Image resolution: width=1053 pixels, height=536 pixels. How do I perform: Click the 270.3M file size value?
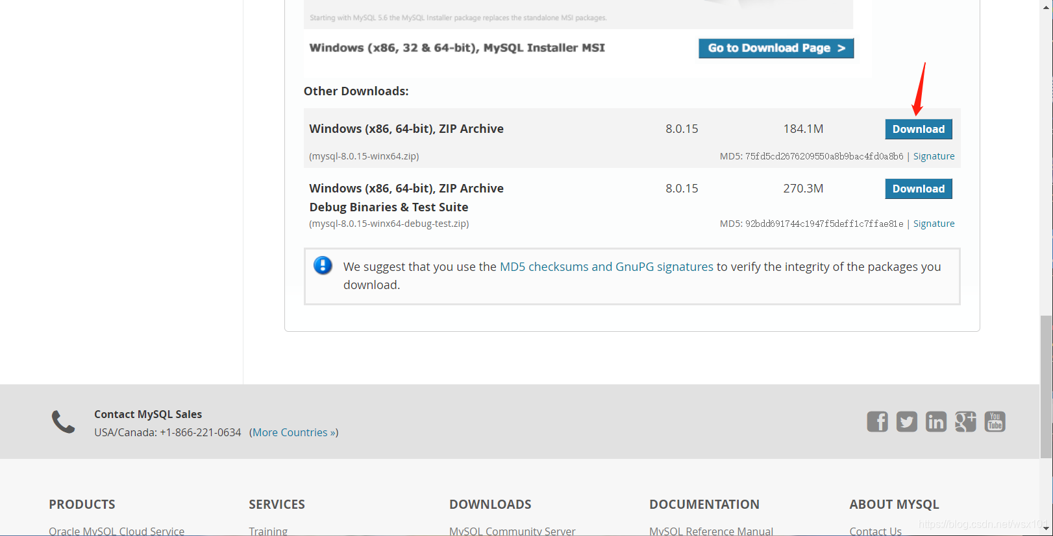pos(803,189)
